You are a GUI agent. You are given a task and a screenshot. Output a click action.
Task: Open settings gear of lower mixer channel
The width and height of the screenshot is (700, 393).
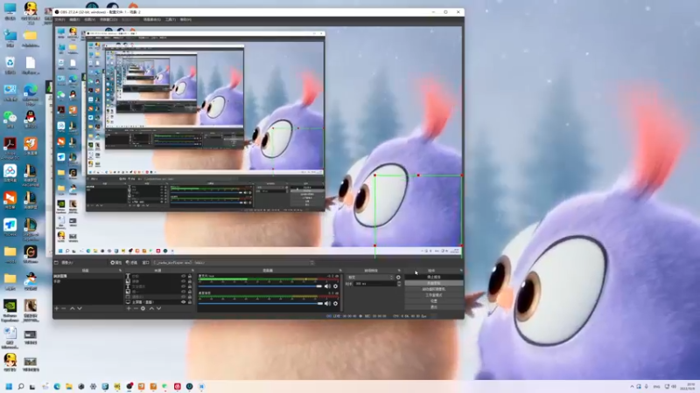(x=335, y=303)
